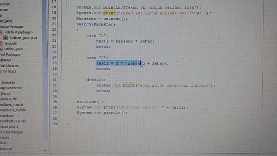This screenshot has width=277, height=156.
Task: Select the 'est Packages' tree node
Action: tap(10, 55)
